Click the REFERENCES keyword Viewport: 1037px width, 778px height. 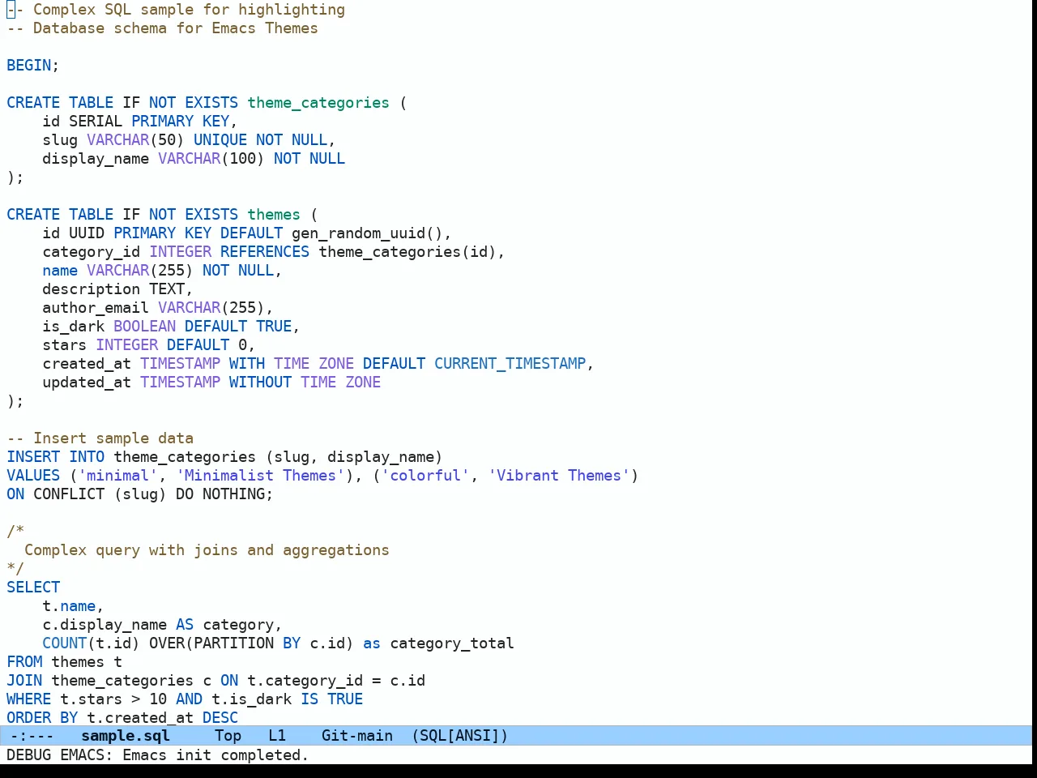pyautogui.click(x=265, y=252)
